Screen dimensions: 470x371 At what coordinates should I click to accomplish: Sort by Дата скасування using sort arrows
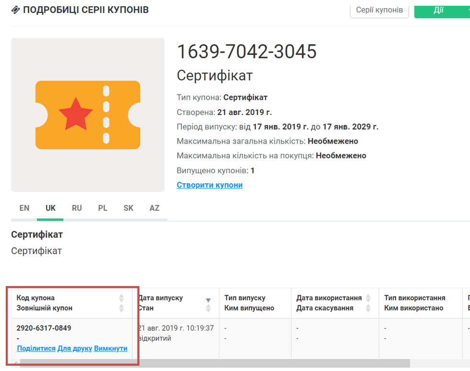[x=368, y=308]
